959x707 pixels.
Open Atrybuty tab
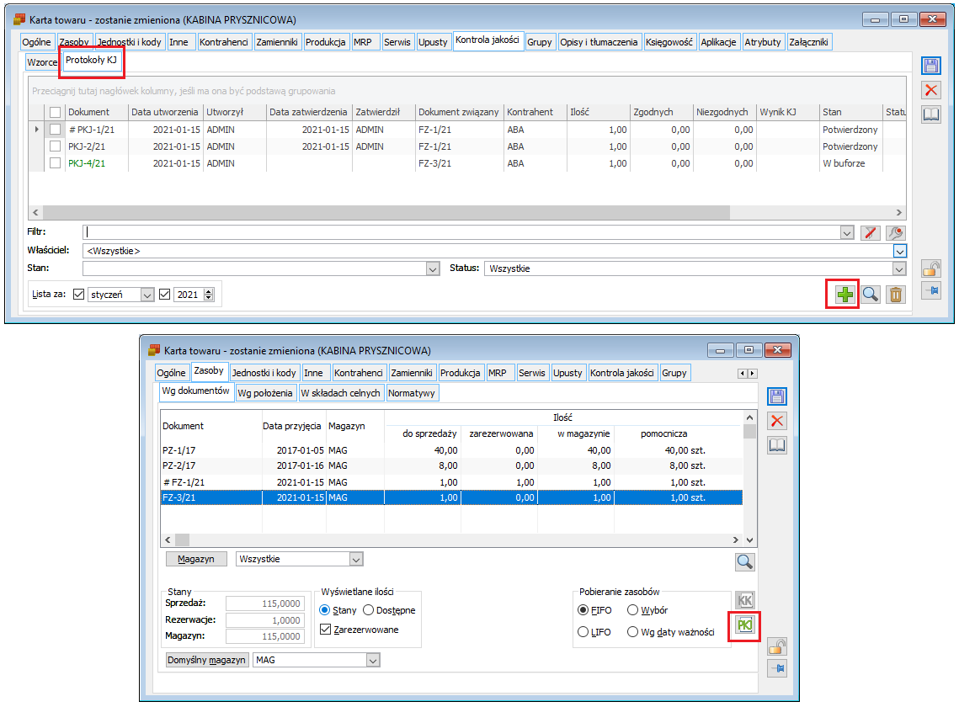763,42
